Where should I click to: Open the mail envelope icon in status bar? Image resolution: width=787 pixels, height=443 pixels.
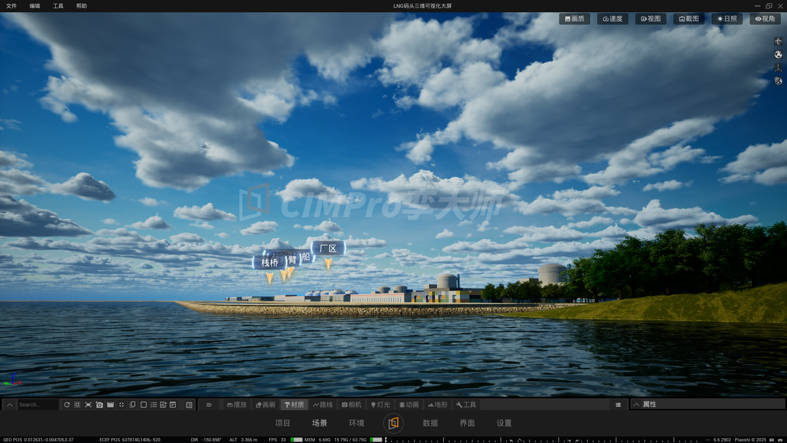tap(780, 440)
